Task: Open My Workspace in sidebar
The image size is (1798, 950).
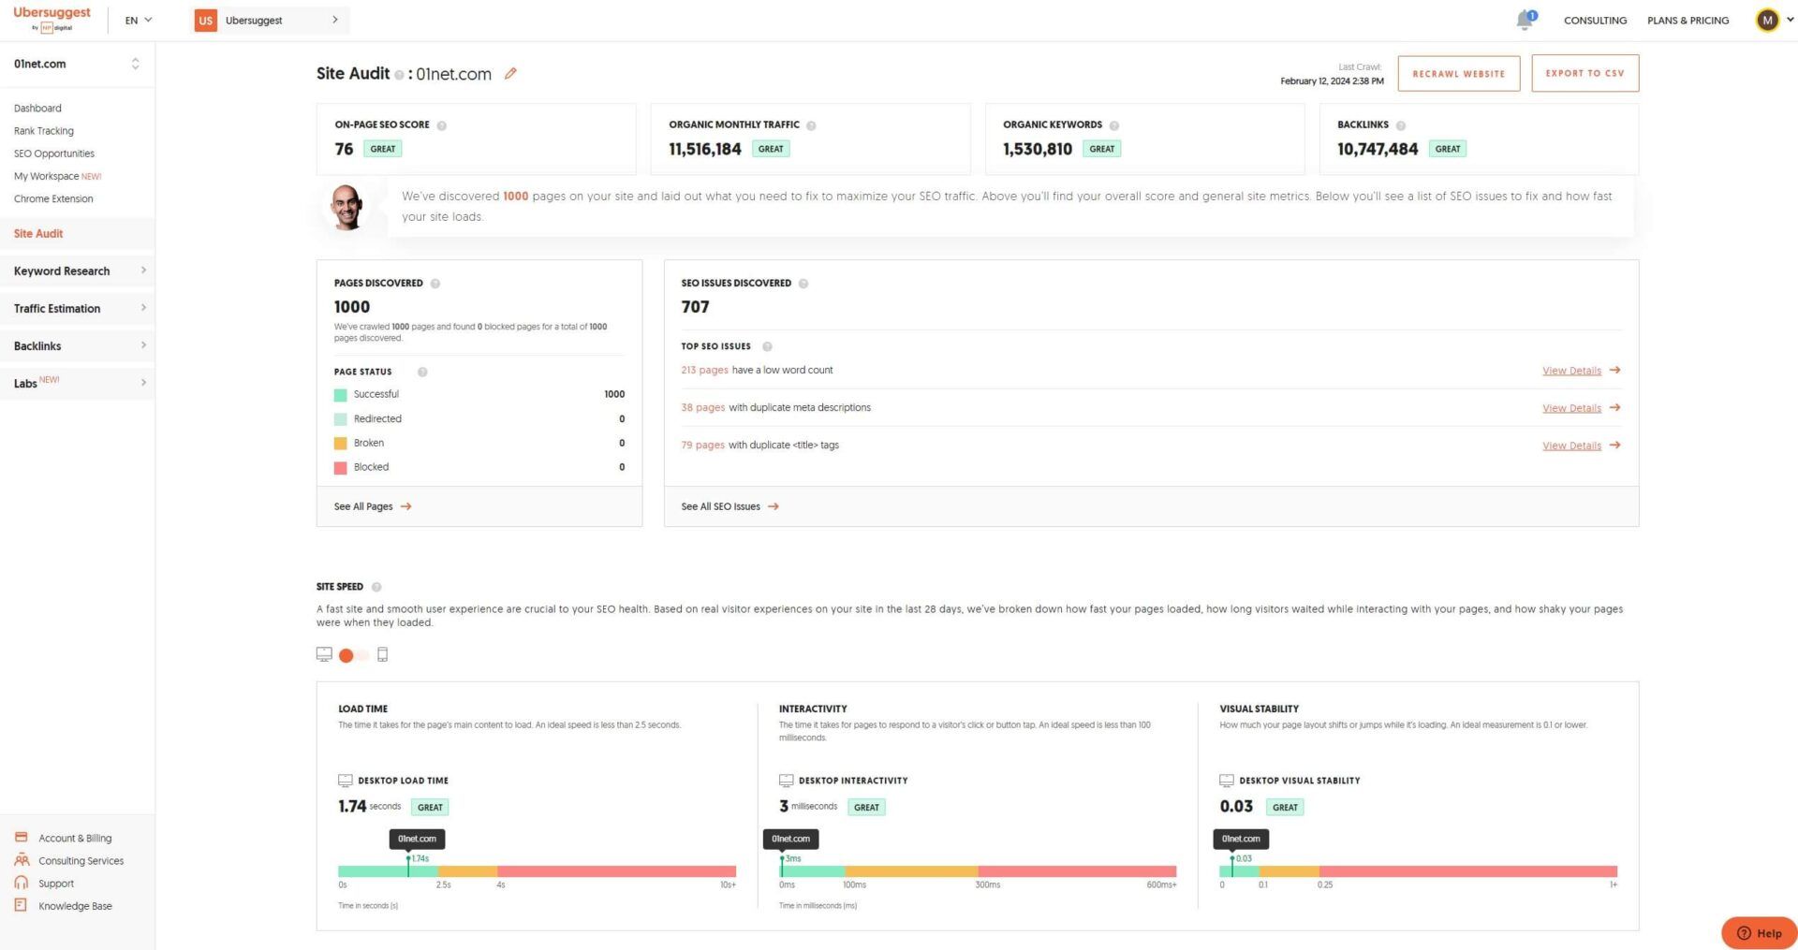Action: click(57, 176)
